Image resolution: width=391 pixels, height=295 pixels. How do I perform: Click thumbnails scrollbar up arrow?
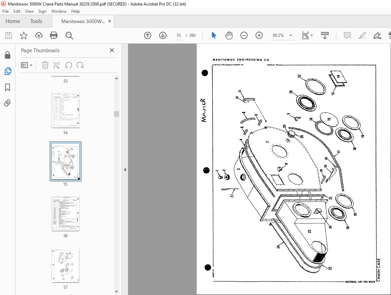[x=116, y=78]
